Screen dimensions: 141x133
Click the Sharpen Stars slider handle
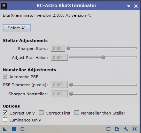click(68, 48)
